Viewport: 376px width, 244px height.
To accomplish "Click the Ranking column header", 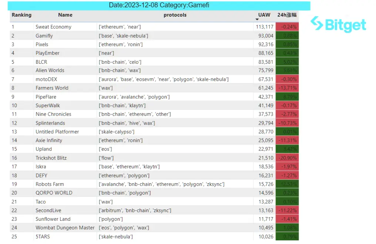I will (x=21, y=15).
